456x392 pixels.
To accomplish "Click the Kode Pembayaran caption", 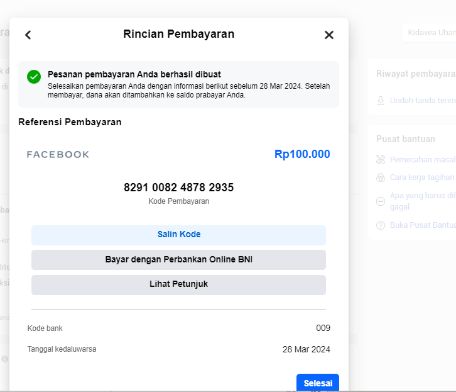I will pyautogui.click(x=178, y=201).
